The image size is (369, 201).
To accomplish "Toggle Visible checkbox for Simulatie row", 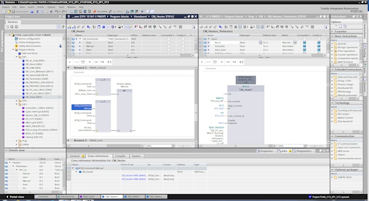I will (x=319, y=46).
